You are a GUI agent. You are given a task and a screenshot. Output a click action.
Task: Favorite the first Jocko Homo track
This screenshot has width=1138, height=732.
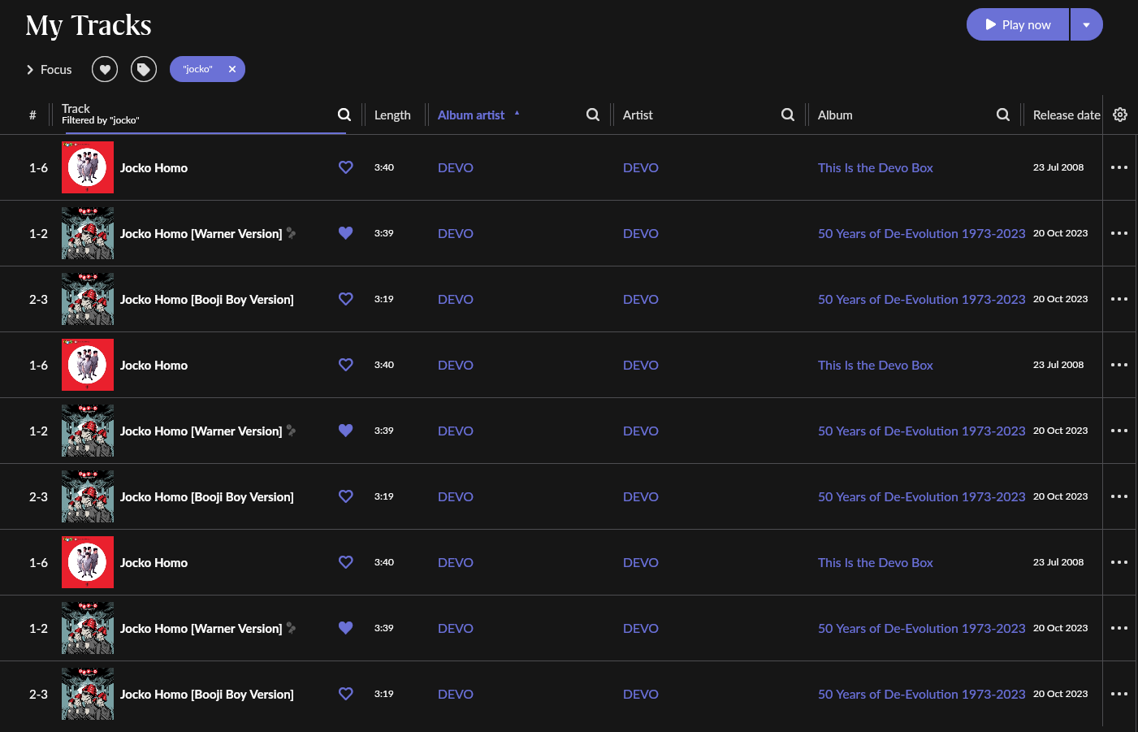click(x=346, y=167)
